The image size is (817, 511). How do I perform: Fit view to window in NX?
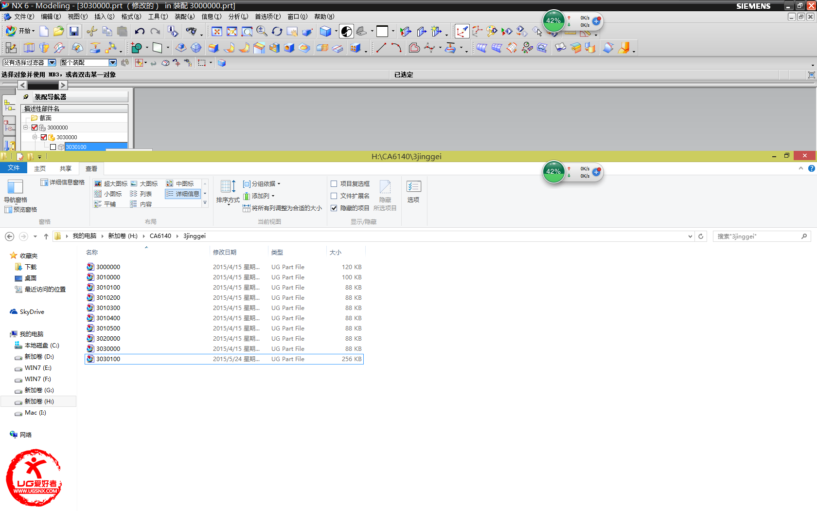pyautogui.click(x=217, y=31)
